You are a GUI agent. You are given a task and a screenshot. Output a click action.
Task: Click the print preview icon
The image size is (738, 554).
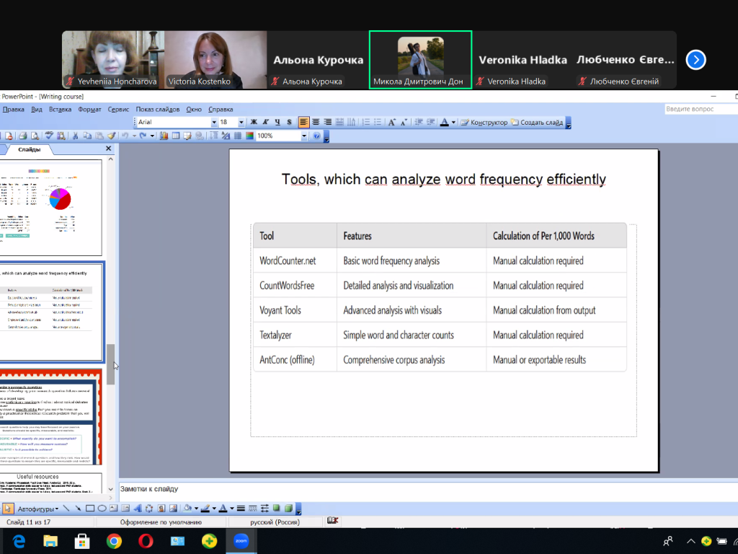35,136
